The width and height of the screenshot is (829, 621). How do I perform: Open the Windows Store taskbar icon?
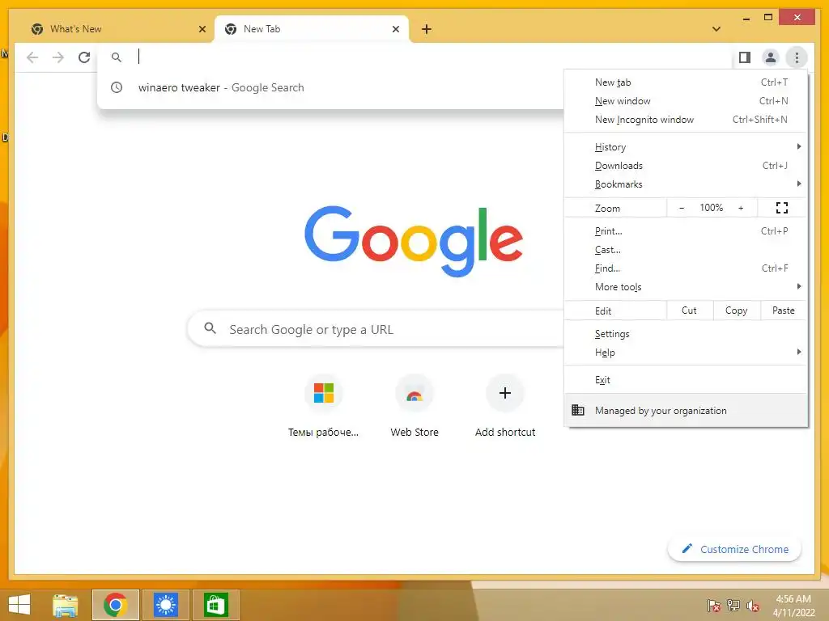215,605
